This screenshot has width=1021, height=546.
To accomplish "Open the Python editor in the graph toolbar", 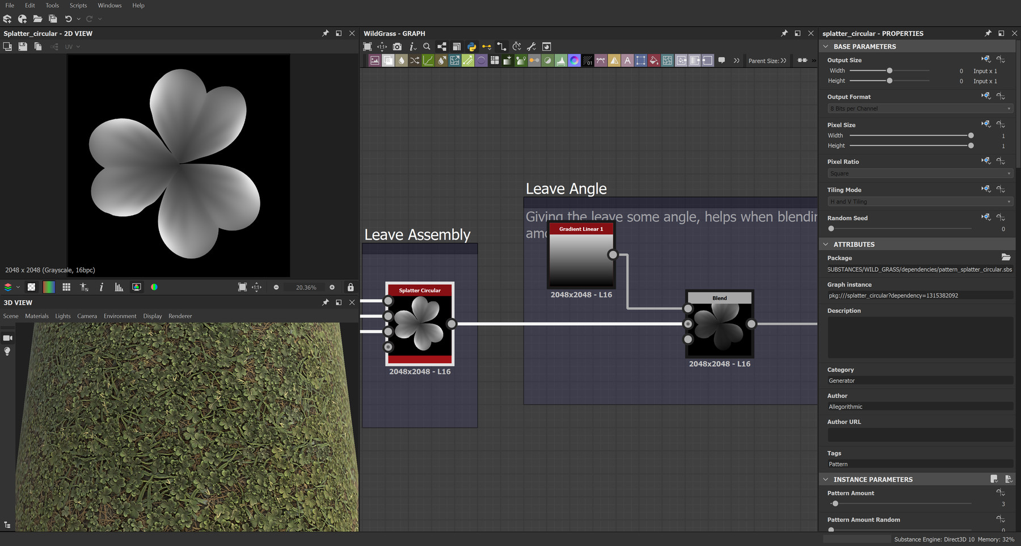I will [471, 47].
